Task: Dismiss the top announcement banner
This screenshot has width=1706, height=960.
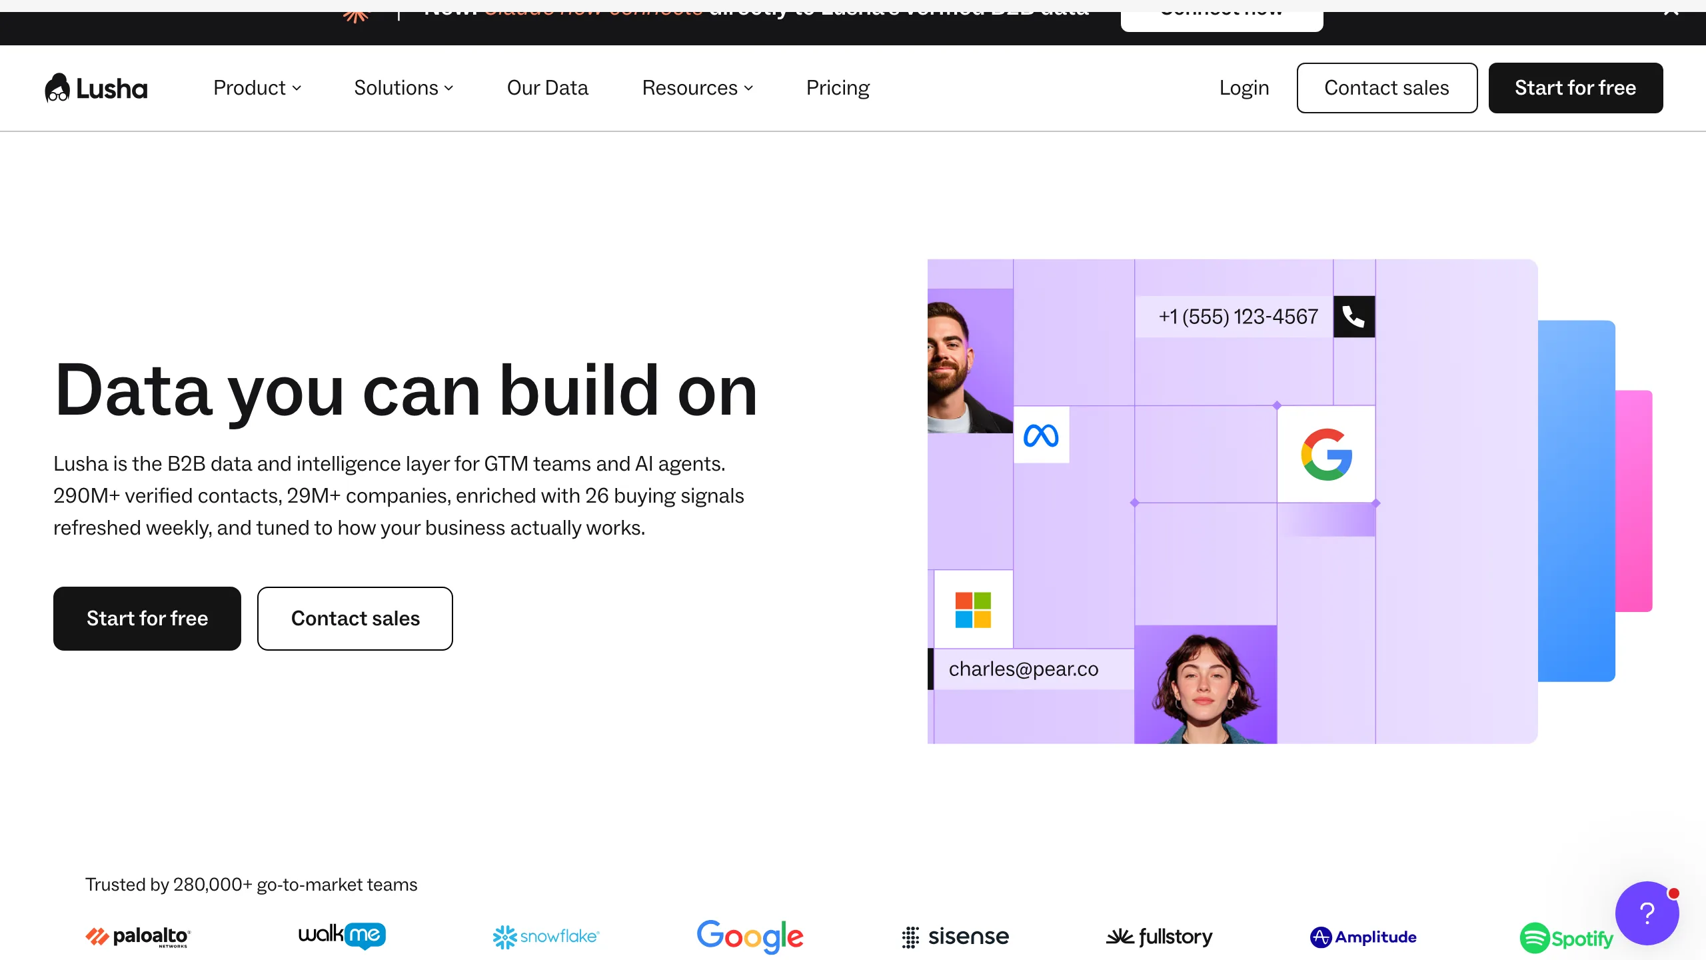Action: 1671,13
